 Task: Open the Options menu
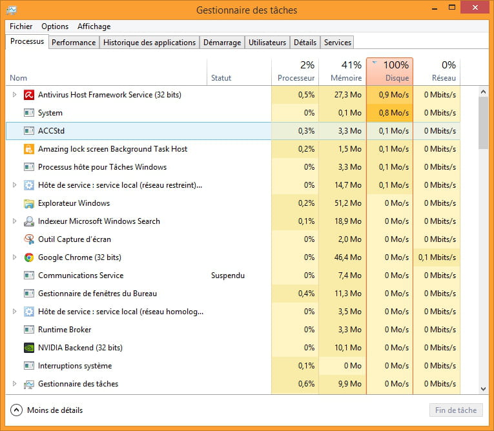tap(55, 26)
